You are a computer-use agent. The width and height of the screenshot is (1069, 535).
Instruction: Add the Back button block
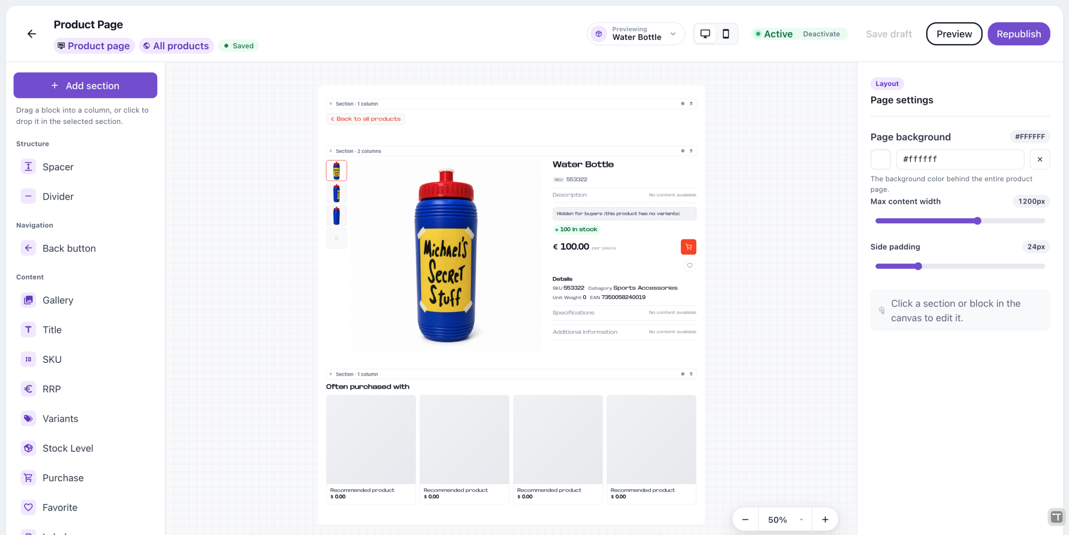85,248
